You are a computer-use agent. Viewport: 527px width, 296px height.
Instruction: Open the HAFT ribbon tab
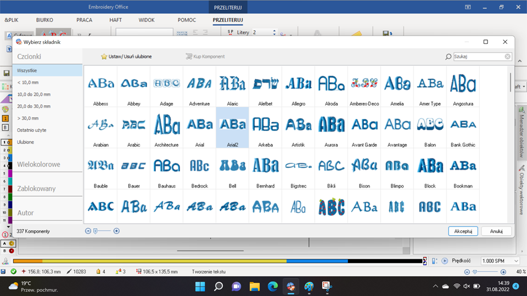(115, 20)
